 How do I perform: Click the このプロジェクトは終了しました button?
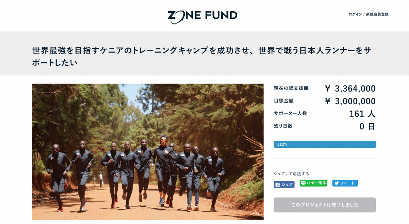point(325,205)
